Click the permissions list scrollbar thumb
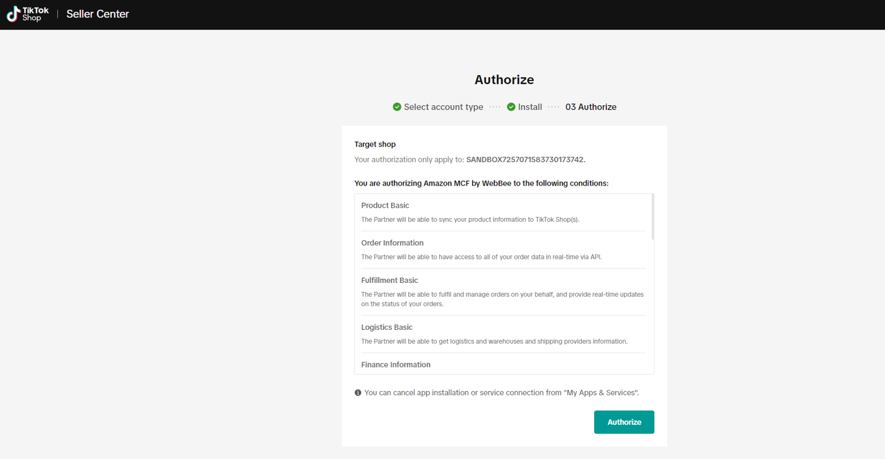This screenshot has height=459, width=885. point(653,217)
